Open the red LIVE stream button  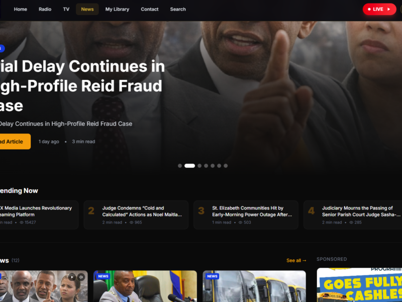pos(379,9)
